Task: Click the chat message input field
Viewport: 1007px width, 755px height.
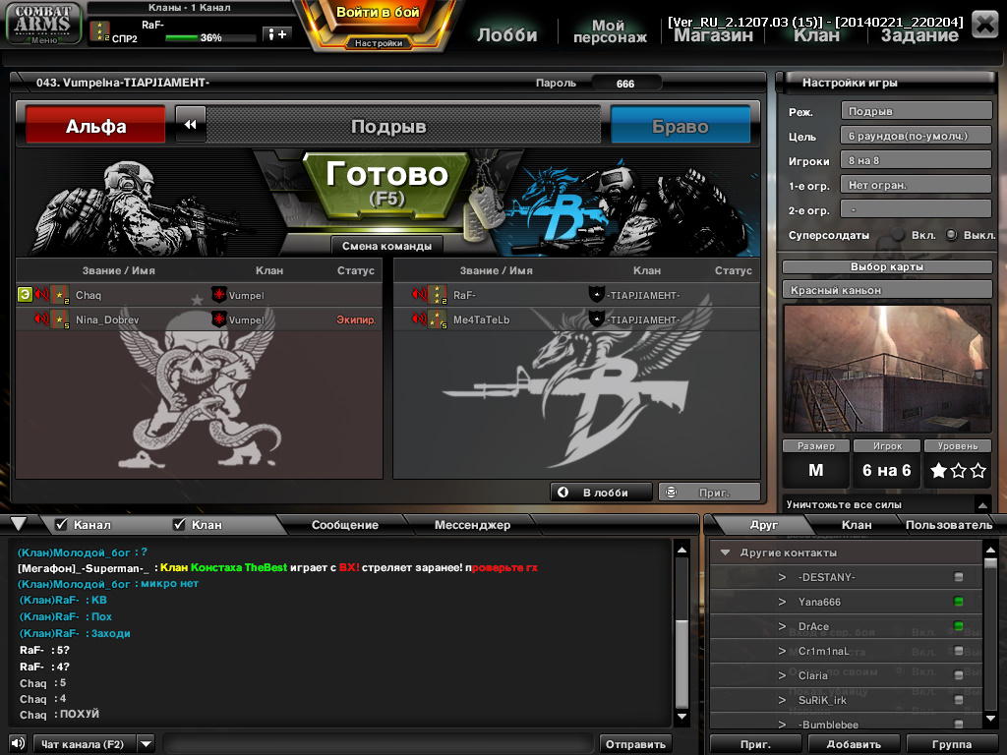Action: coord(379,744)
